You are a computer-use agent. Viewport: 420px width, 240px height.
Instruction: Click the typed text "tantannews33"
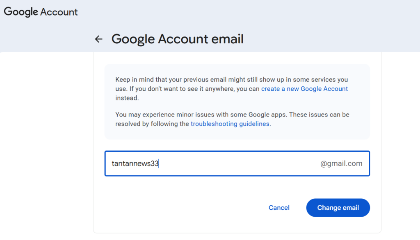pyautogui.click(x=135, y=164)
